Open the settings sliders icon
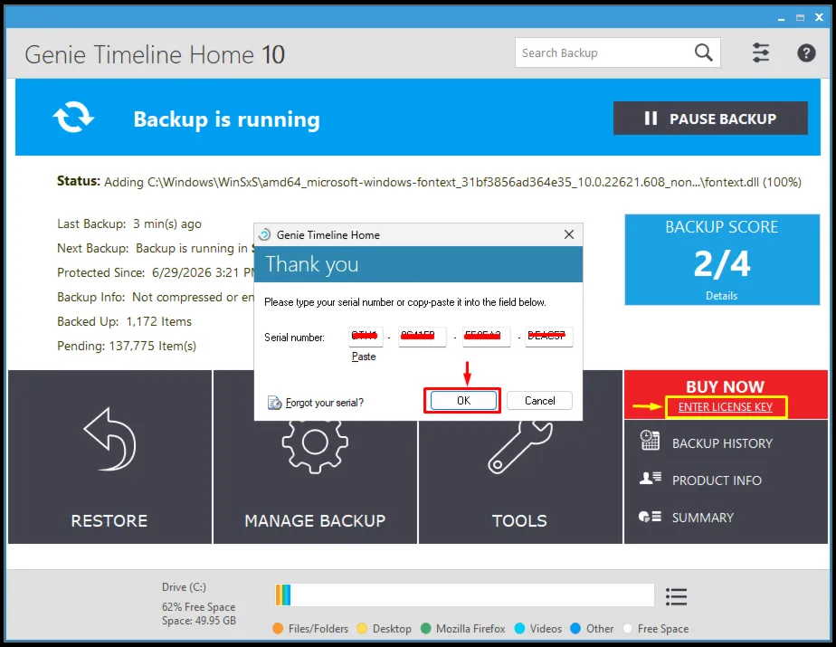Image resolution: width=836 pixels, height=647 pixels. click(x=760, y=52)
